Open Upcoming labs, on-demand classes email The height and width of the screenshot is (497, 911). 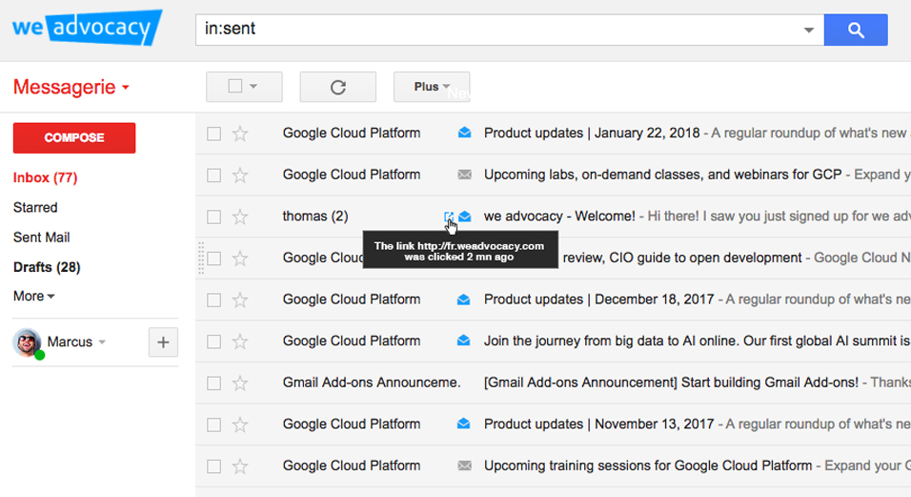tap(663, 175)
